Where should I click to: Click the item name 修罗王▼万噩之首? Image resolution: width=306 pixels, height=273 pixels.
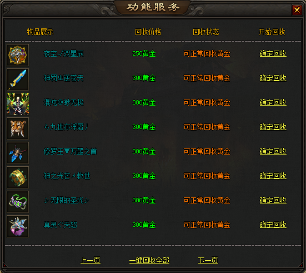[70, 151]
